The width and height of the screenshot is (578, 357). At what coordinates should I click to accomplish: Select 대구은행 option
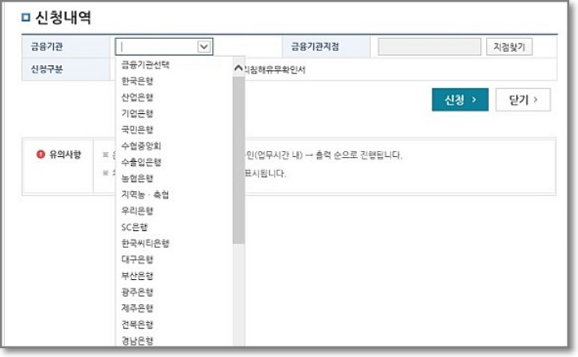coord(137,259)
